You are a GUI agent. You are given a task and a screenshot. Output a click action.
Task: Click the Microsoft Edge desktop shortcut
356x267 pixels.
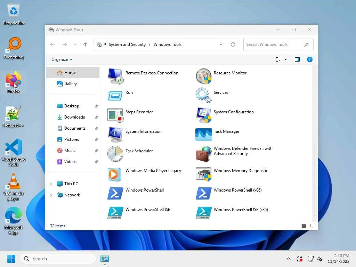tap(14, 221)
